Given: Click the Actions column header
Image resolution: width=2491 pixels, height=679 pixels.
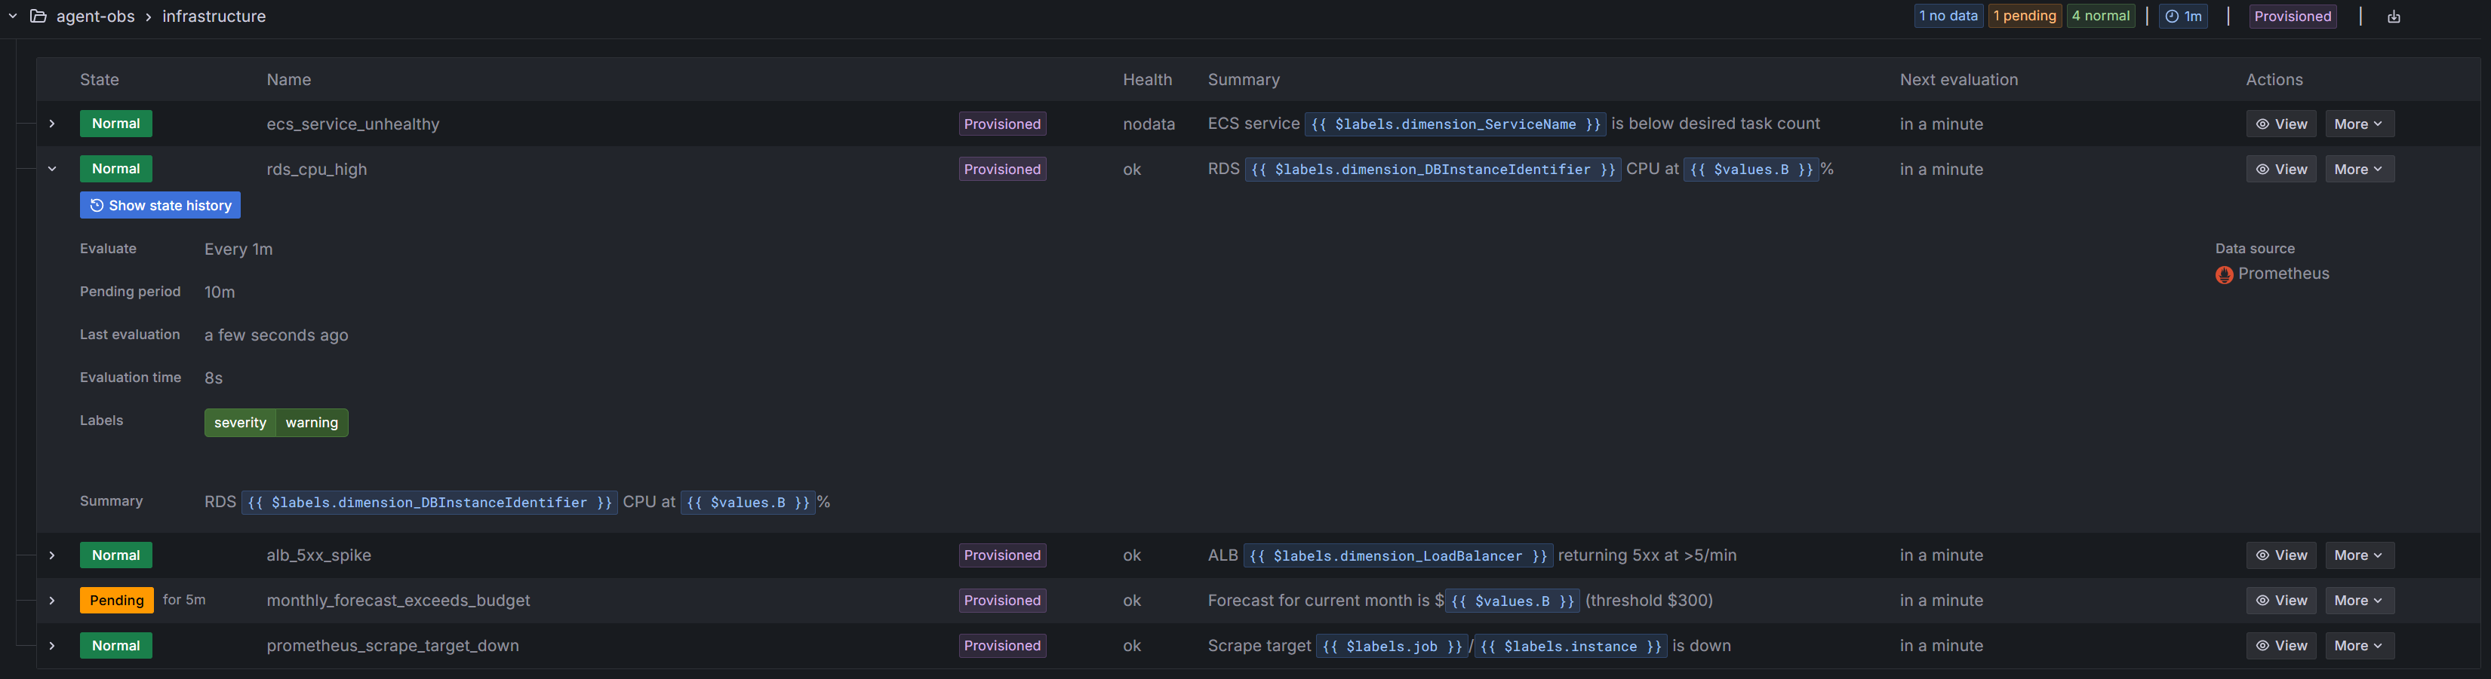Looking at the screenshot, I should (2274, 79).
